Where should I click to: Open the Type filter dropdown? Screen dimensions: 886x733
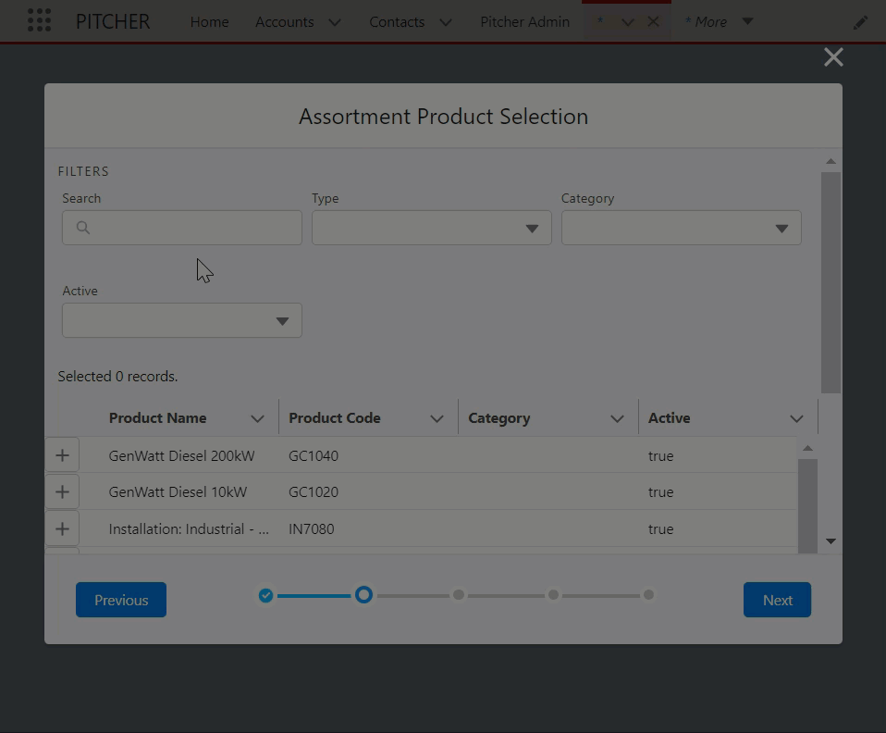[431, 229]
